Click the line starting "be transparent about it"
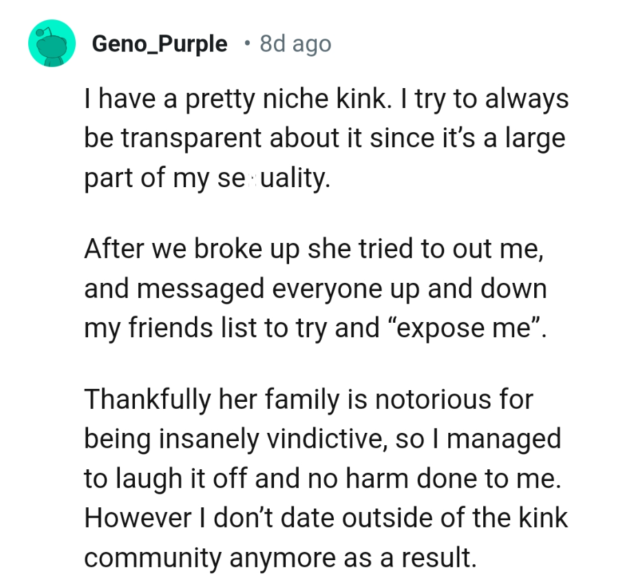The height and width of the screenshot is (587, 623). point(324,140)
